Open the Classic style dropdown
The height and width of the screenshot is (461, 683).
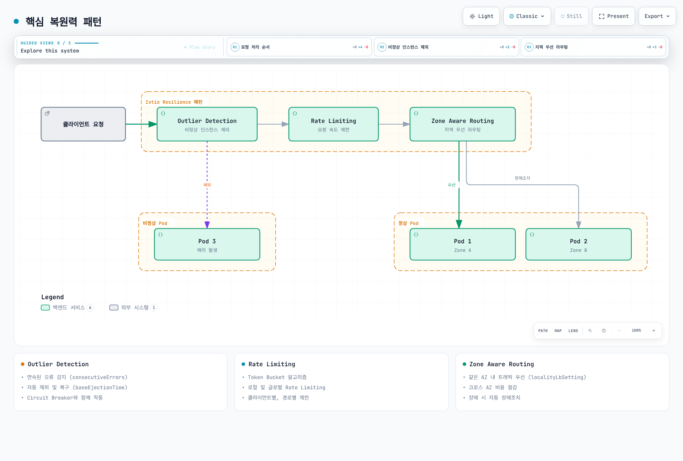tap(527, 16)
